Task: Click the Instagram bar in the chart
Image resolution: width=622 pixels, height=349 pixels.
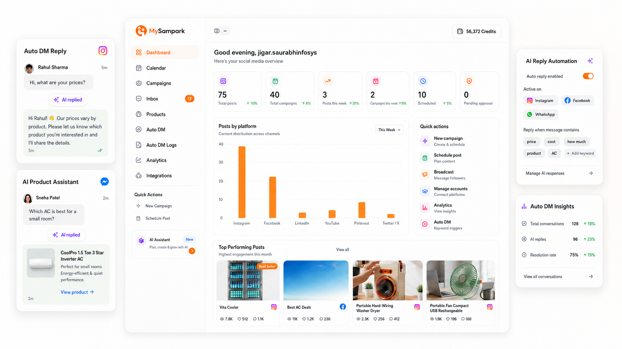Action: (242, 182)
